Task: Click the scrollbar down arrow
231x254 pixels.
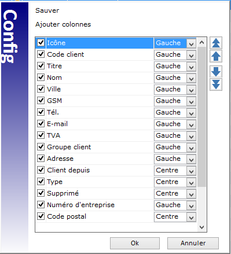Action: [202, 227]
